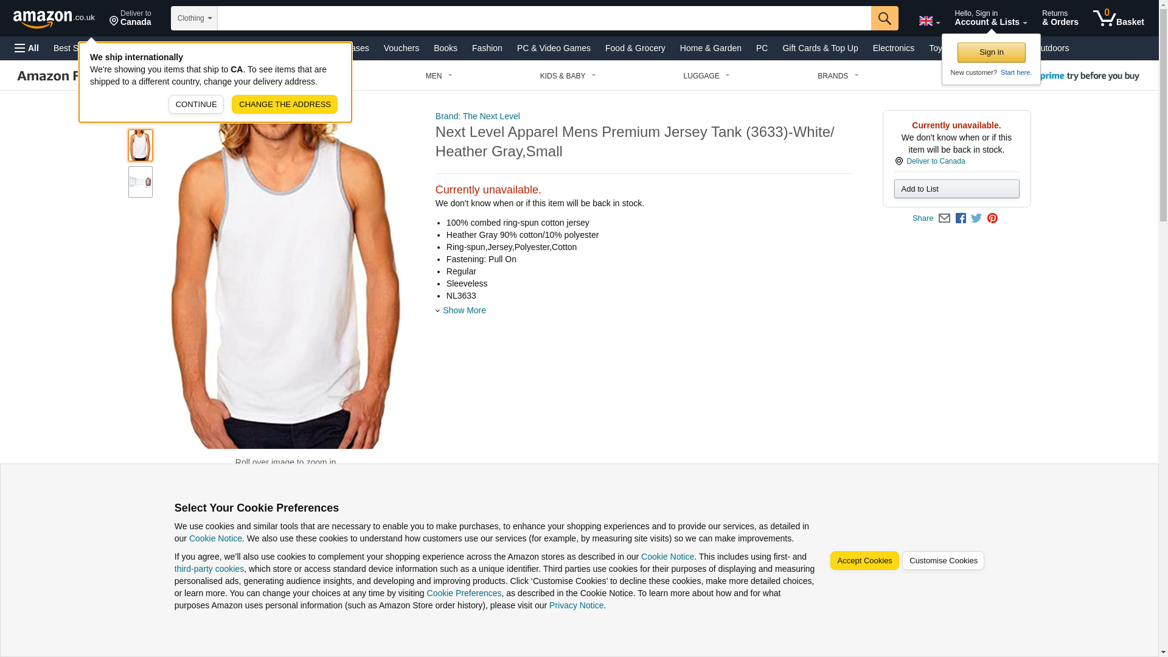The image size is (1168, 657).
Task: Click the Amazon.co.uk logo
Action: (x=54, y=18)
